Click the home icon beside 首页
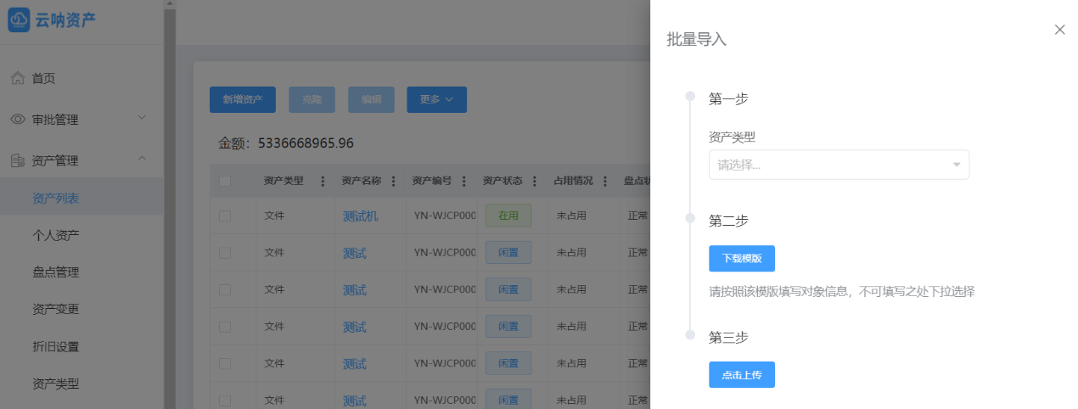1078x409 pixels. click(18, 79)
